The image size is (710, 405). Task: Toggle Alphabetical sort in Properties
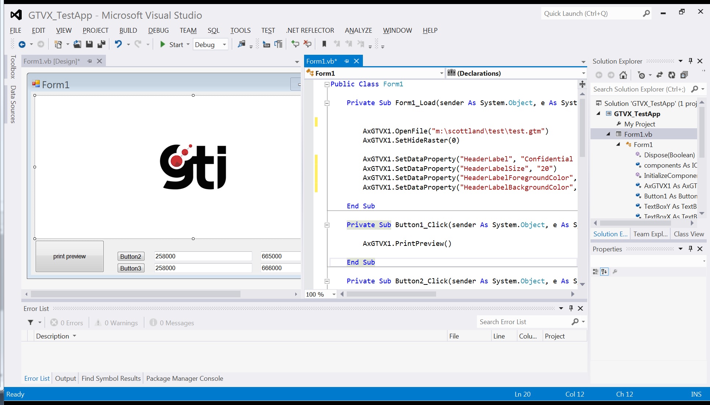(604, 272)
